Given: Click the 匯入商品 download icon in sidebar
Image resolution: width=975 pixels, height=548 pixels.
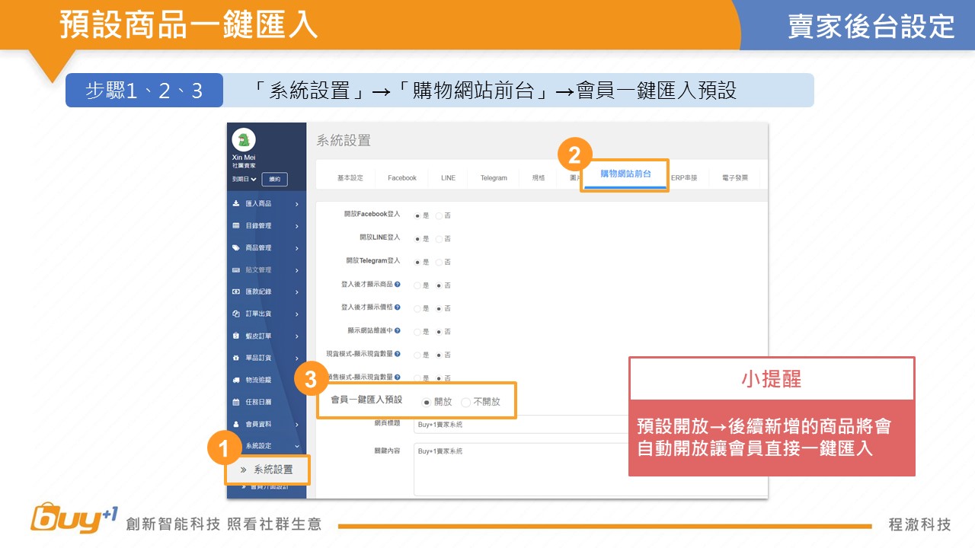Looking at the screenshot, I should (x=236, y=204).
